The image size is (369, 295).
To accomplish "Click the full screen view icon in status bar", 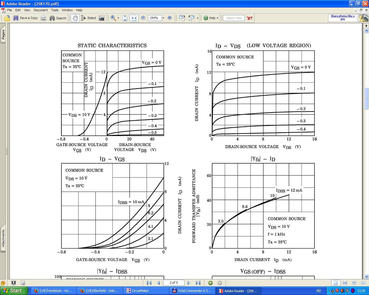I will 14,283.
